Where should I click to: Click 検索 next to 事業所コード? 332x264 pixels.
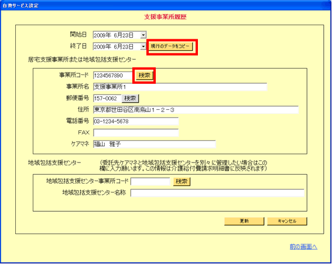pyautogui.click(x=144, y=75)
